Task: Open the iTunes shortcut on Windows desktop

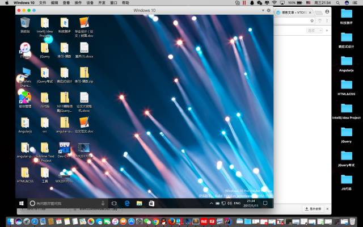Action: point(25,48)
